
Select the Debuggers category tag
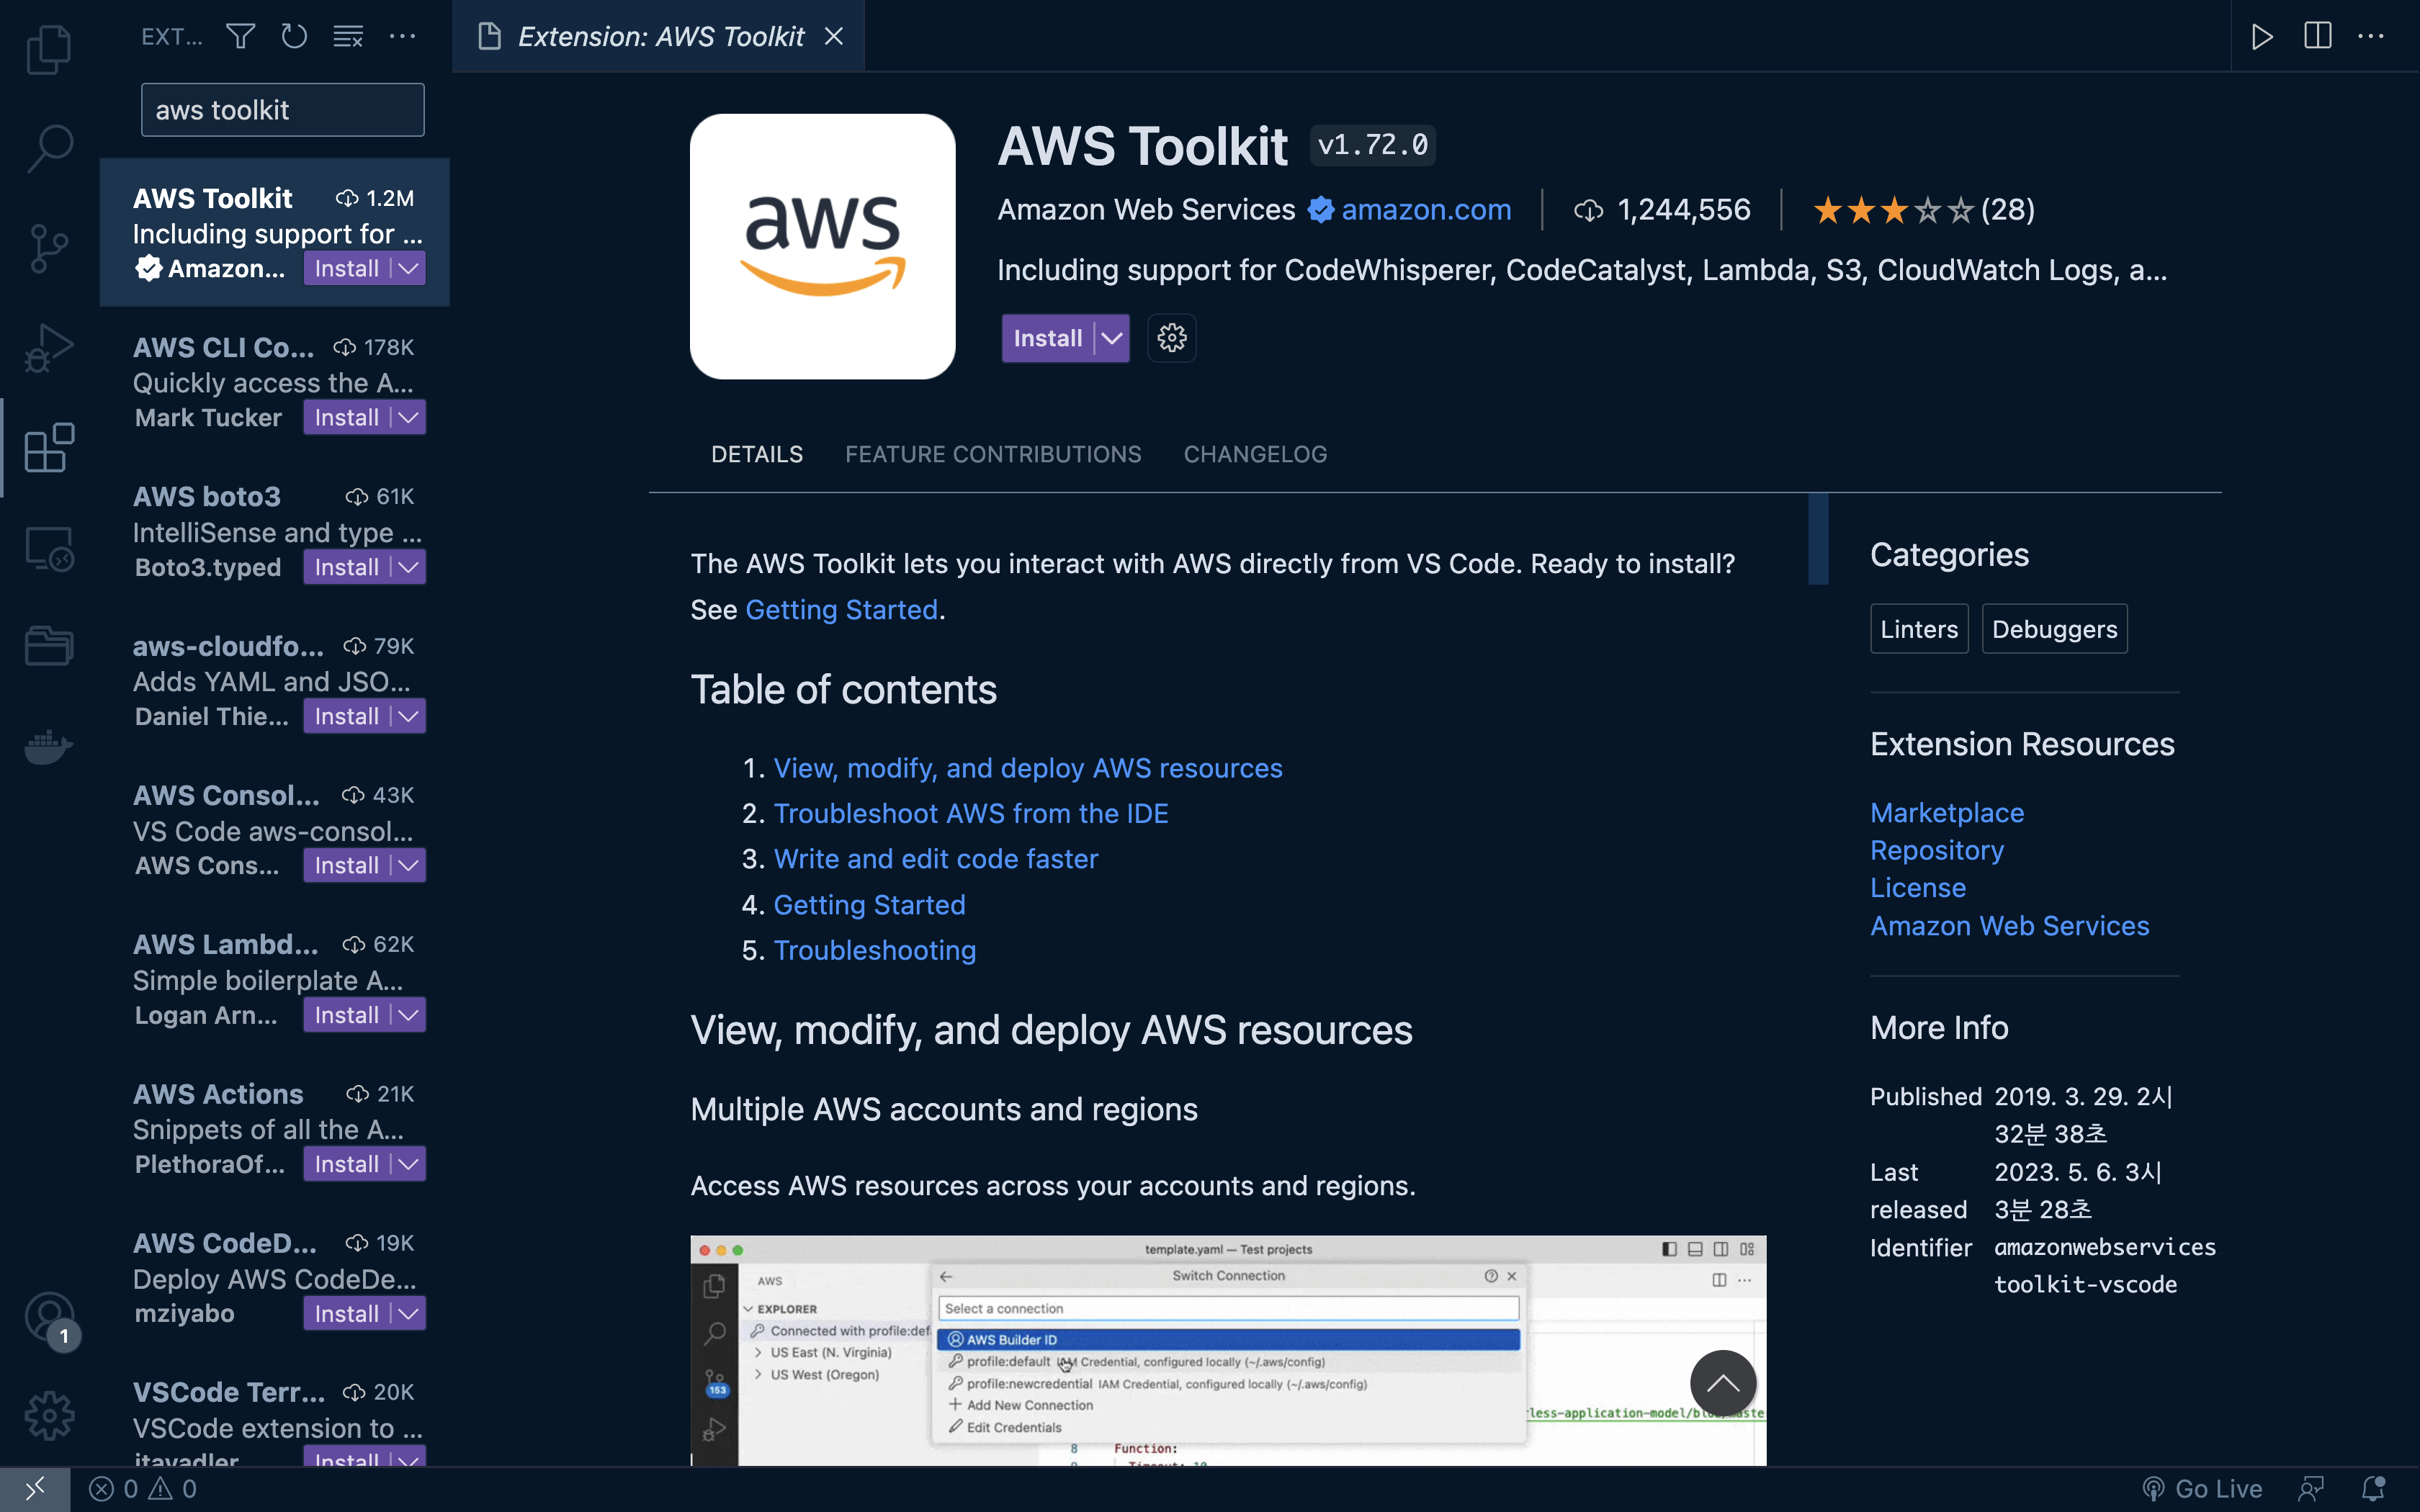coord(2054,629)
